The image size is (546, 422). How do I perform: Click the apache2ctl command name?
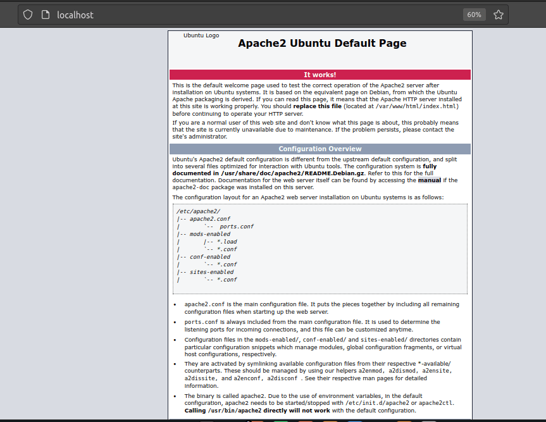[435, 403]
